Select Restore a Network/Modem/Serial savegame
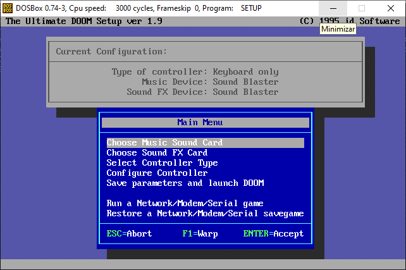Image resolution: width=406 pixels, height=270 pixels. click(205, 214)
